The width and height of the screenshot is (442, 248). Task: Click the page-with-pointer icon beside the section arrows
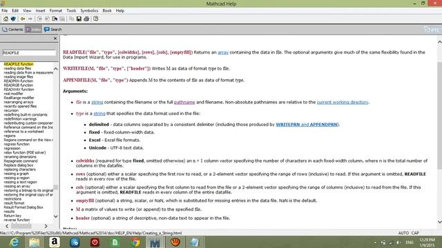[x=55, y=19]
